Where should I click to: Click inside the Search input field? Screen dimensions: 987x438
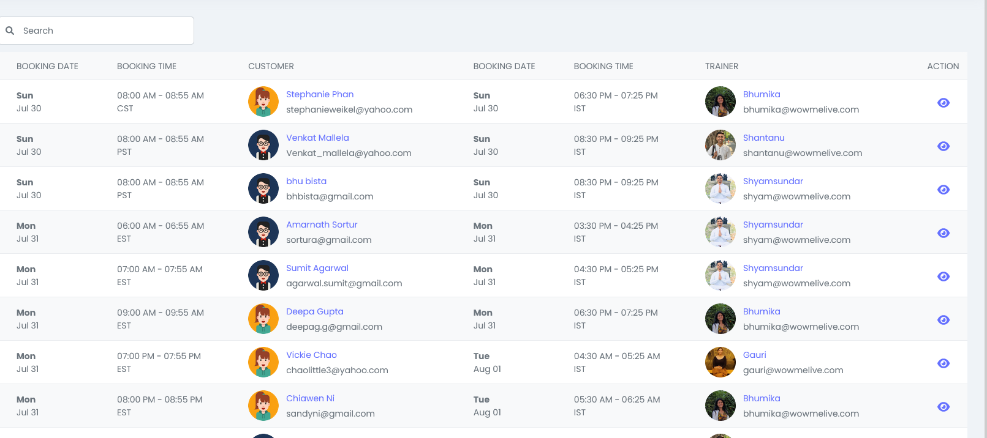(x=104, y=31)
